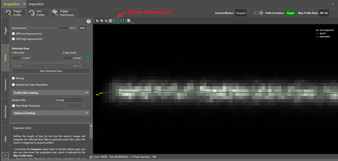Enable the Binning checkbox
Image resolution: width=338 pixels, height=161 pixels.
tap(14, 78)
